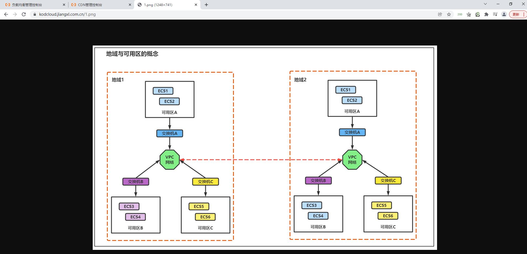Open the magnifier search extension icon
The height and width of the screenshot is (254, 527).
coord(478,14)
